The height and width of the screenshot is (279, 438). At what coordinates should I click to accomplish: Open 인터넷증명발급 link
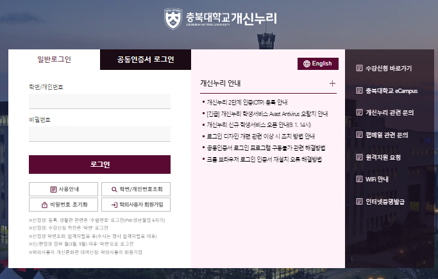385,201
